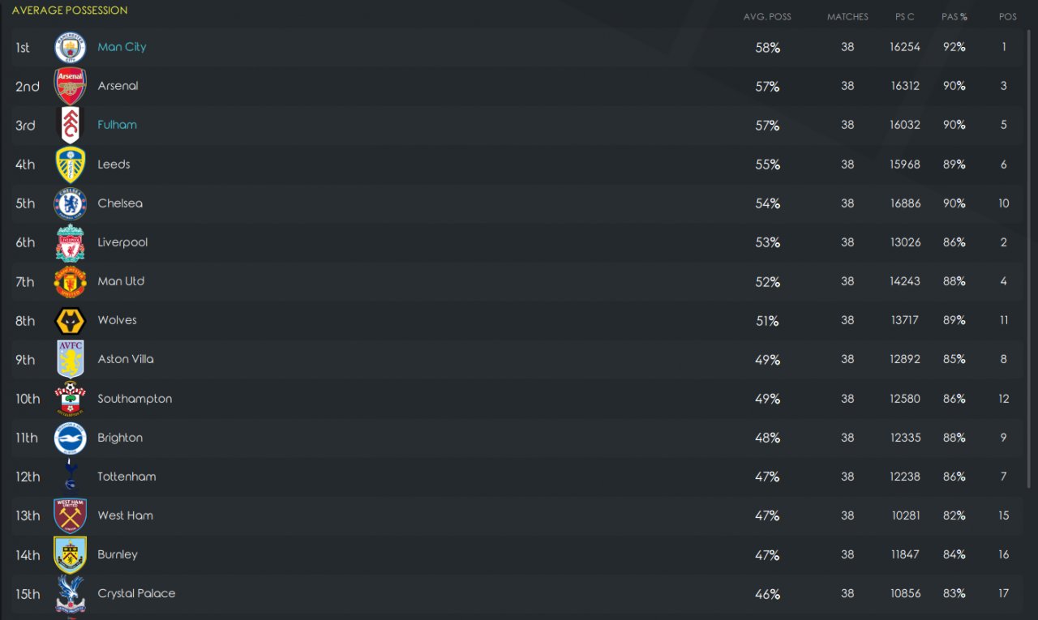Select the Brighton table row
The height and width of the screenshot is (620, 1038).
pos(517,438)
